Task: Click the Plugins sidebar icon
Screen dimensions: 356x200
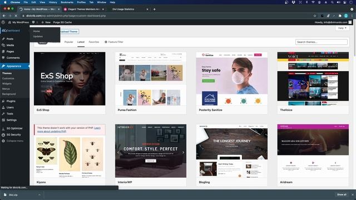Action: click(x=3, y=101)
